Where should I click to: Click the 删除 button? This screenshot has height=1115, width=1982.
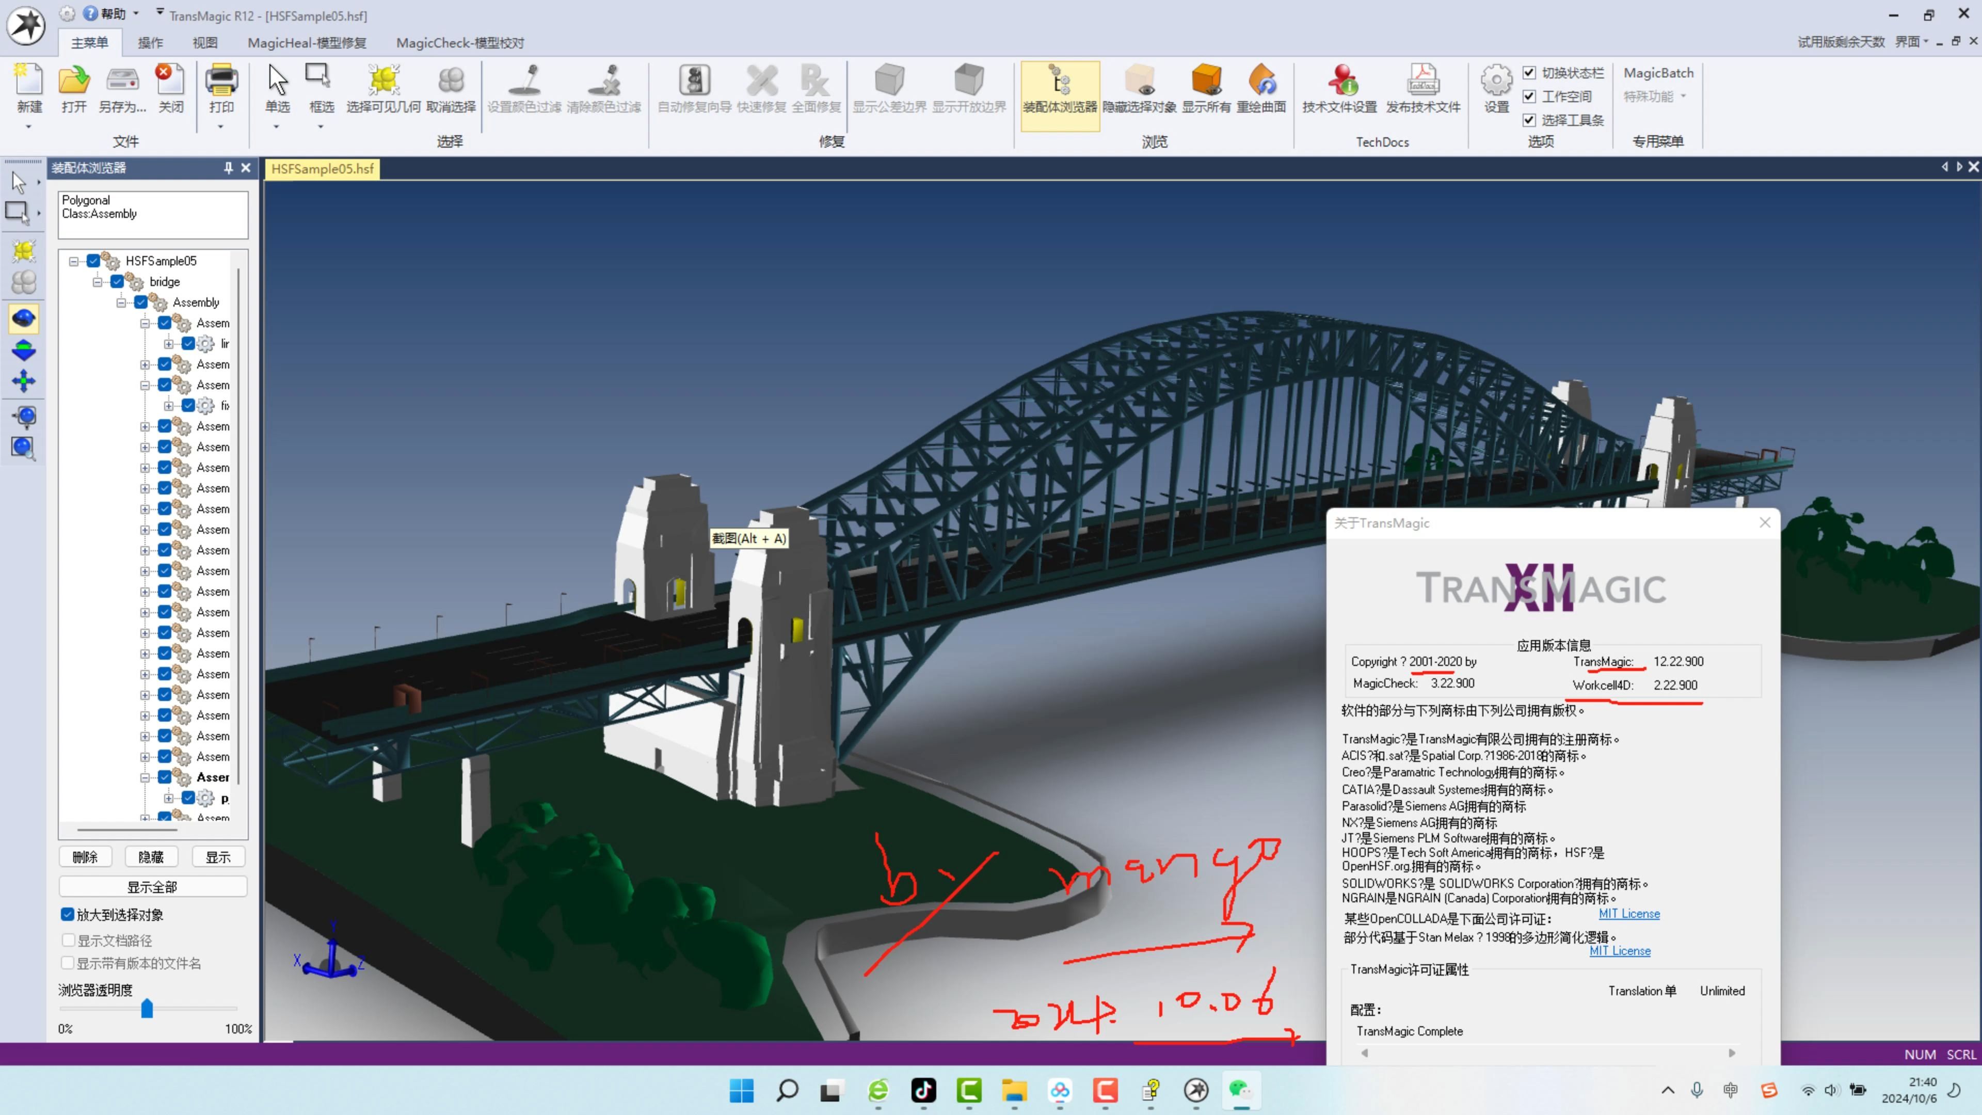pos(85,856)
